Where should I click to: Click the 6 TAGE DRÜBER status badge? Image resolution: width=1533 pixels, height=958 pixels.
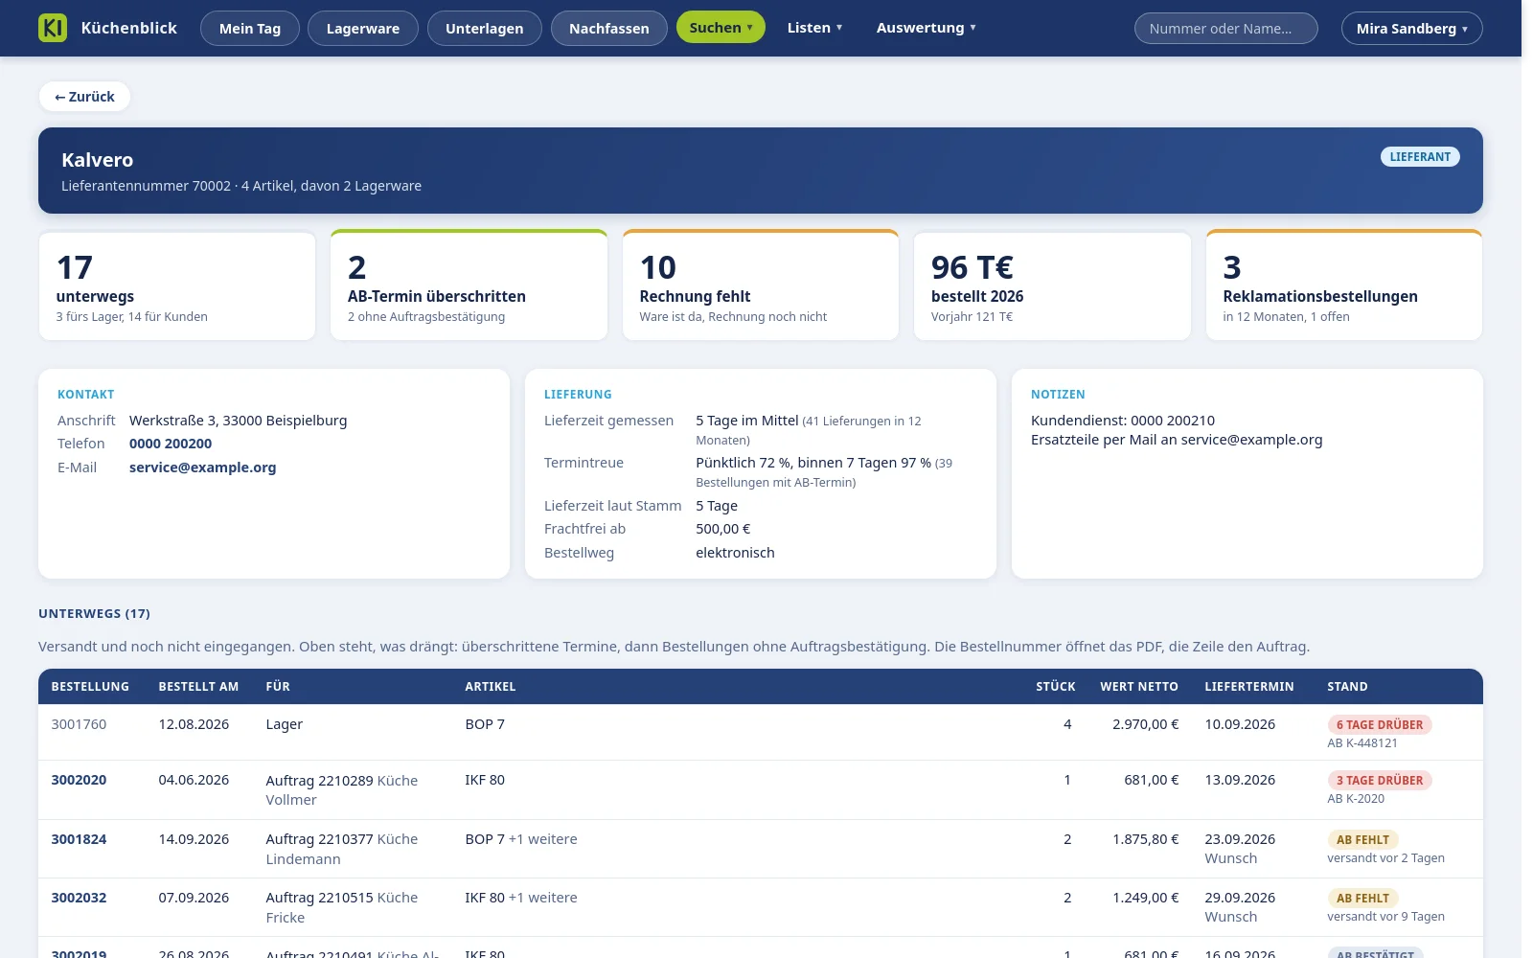pyautogui.click(x=1380, y=725)
